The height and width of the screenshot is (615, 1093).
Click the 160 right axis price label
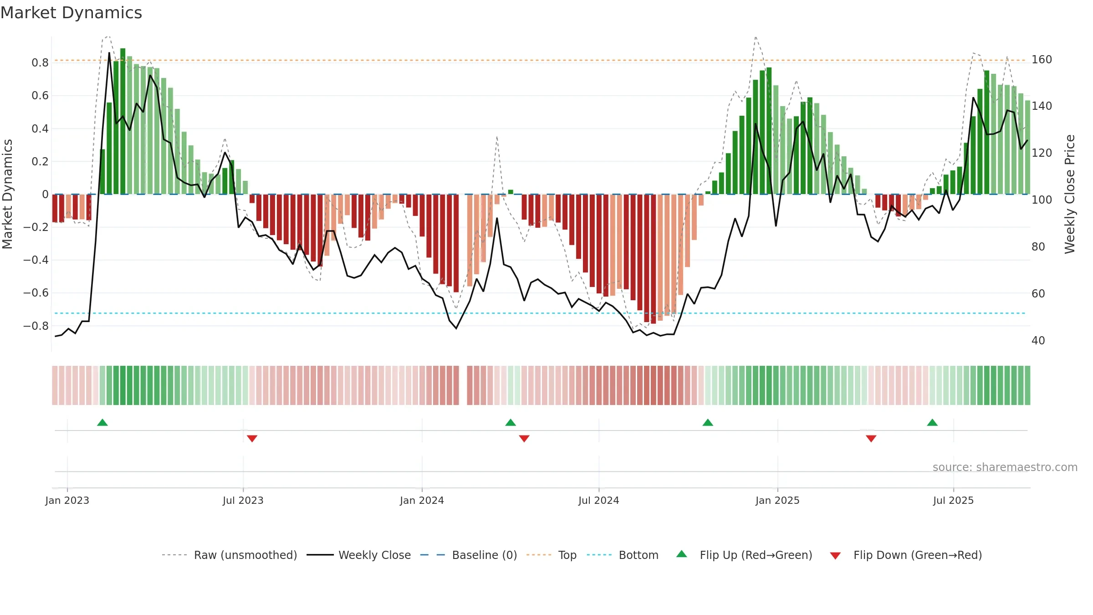point(1042,60)
